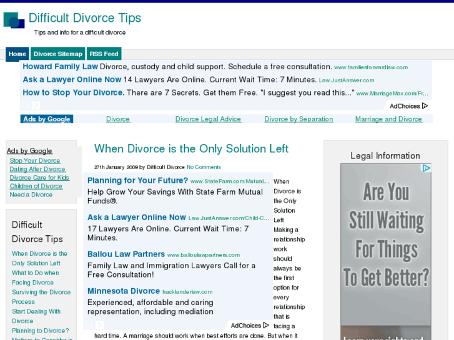Click the What to Do when Facing Divorce link
The height and width of the screenshot is (340, 454).
(36, 278)
